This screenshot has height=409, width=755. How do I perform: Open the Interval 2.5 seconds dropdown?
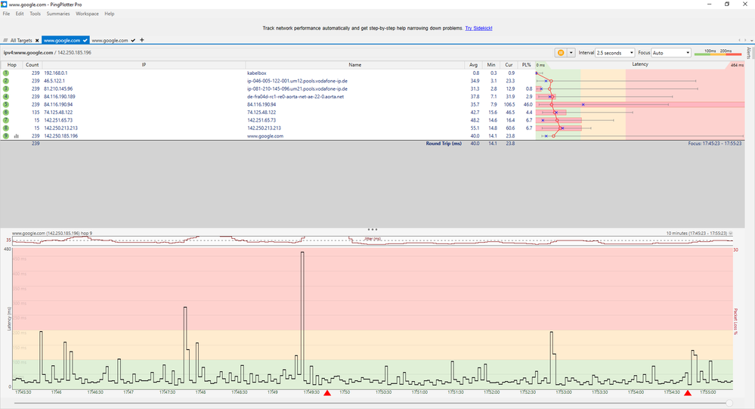coord(615,52)
